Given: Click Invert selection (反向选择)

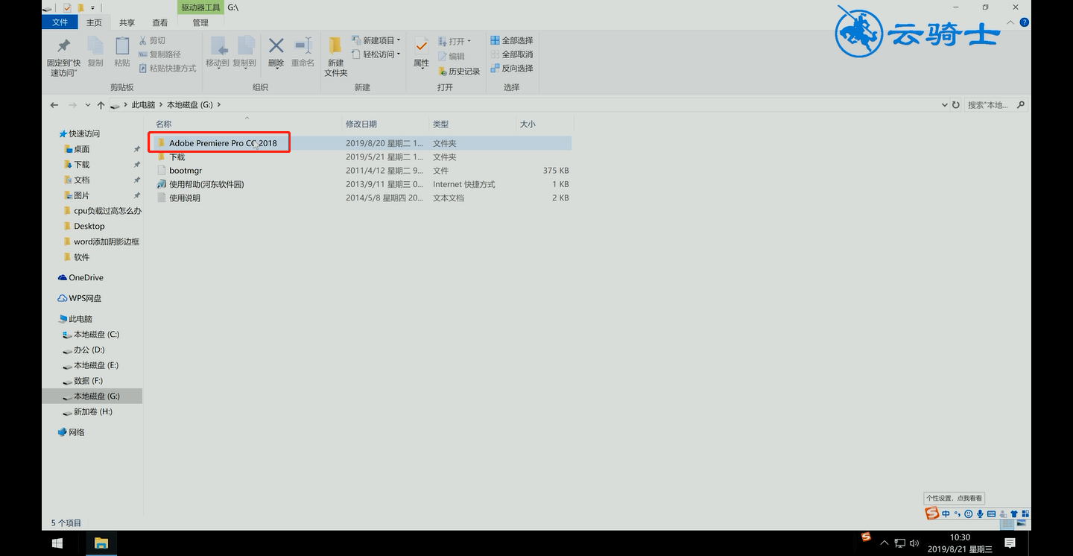Looking at the screenshot, I should 512,69.
